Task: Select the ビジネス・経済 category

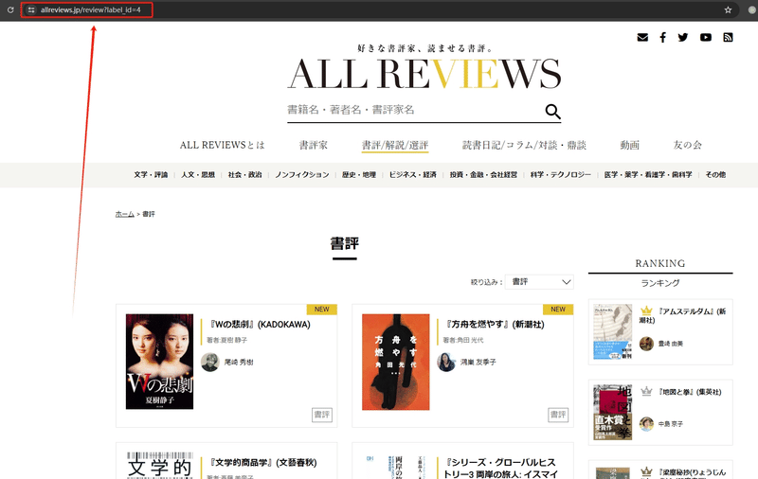Action: coord(413,175)
